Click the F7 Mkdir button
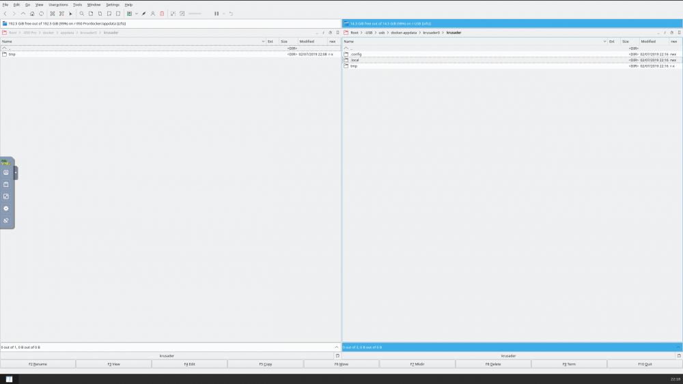This screenshot has height=384, width=683. point(417,364)
